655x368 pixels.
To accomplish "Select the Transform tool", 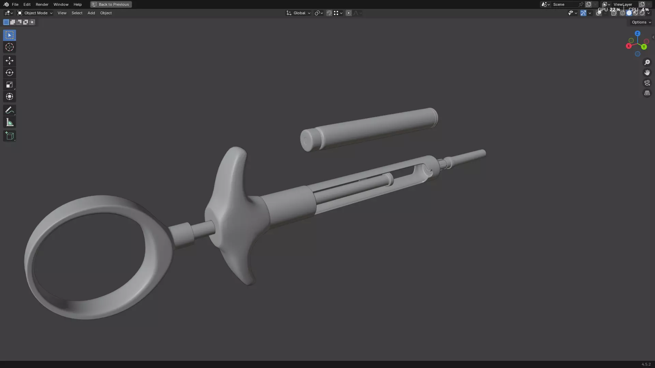I will click(9, 96).
